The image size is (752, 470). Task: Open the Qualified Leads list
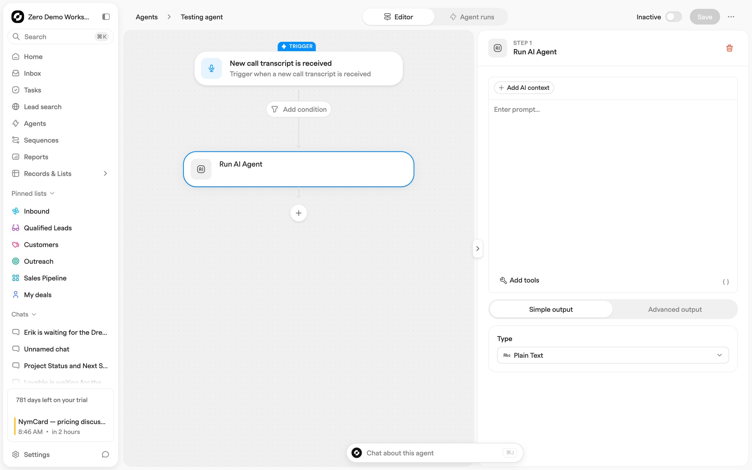[60, 228]
